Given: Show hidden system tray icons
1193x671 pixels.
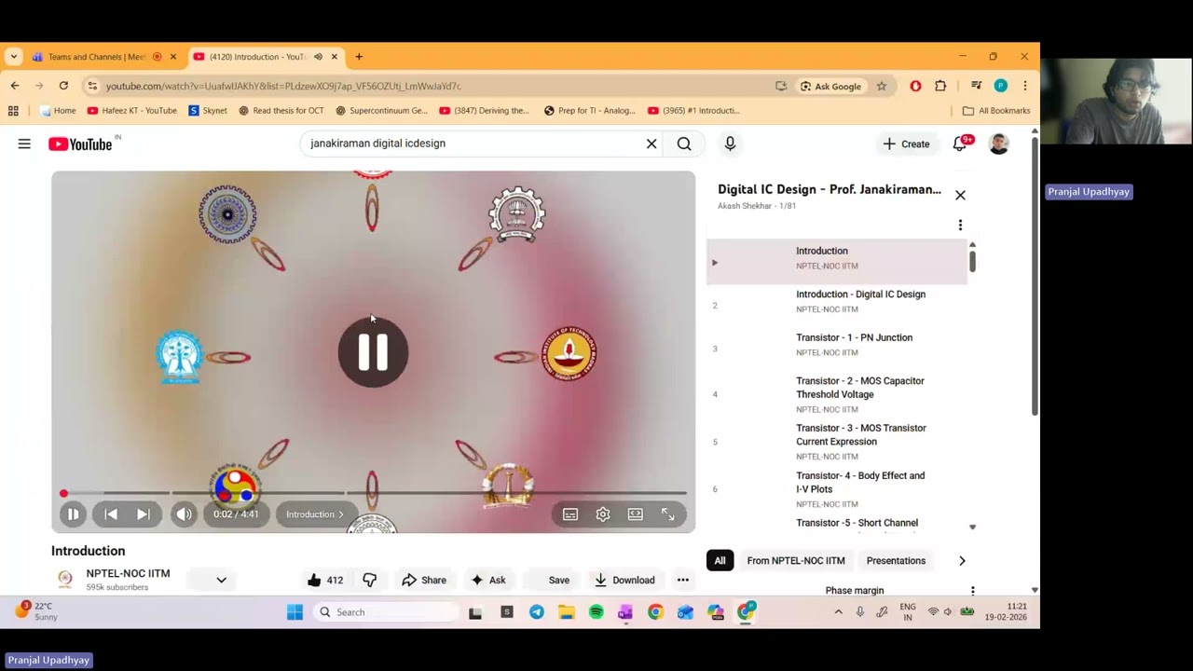Looking at the screenshot, I should click(x=838, y=612).
